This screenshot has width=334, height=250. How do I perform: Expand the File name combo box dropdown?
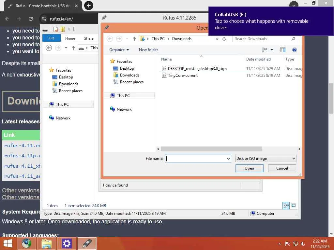228,159
